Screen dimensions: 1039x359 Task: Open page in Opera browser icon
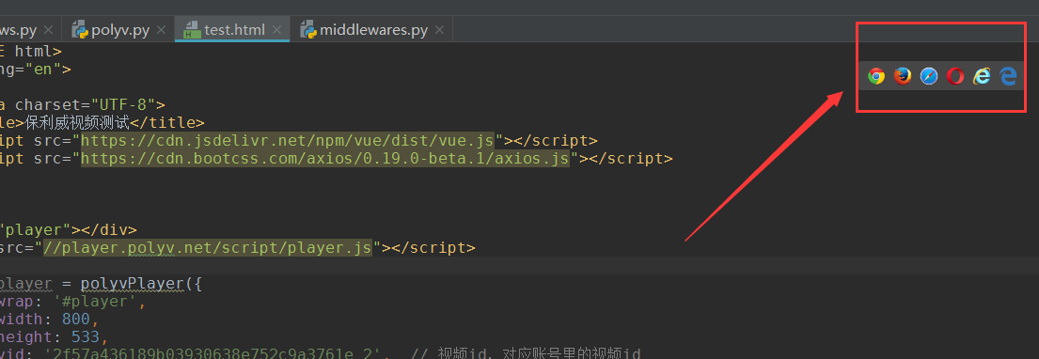955,77
